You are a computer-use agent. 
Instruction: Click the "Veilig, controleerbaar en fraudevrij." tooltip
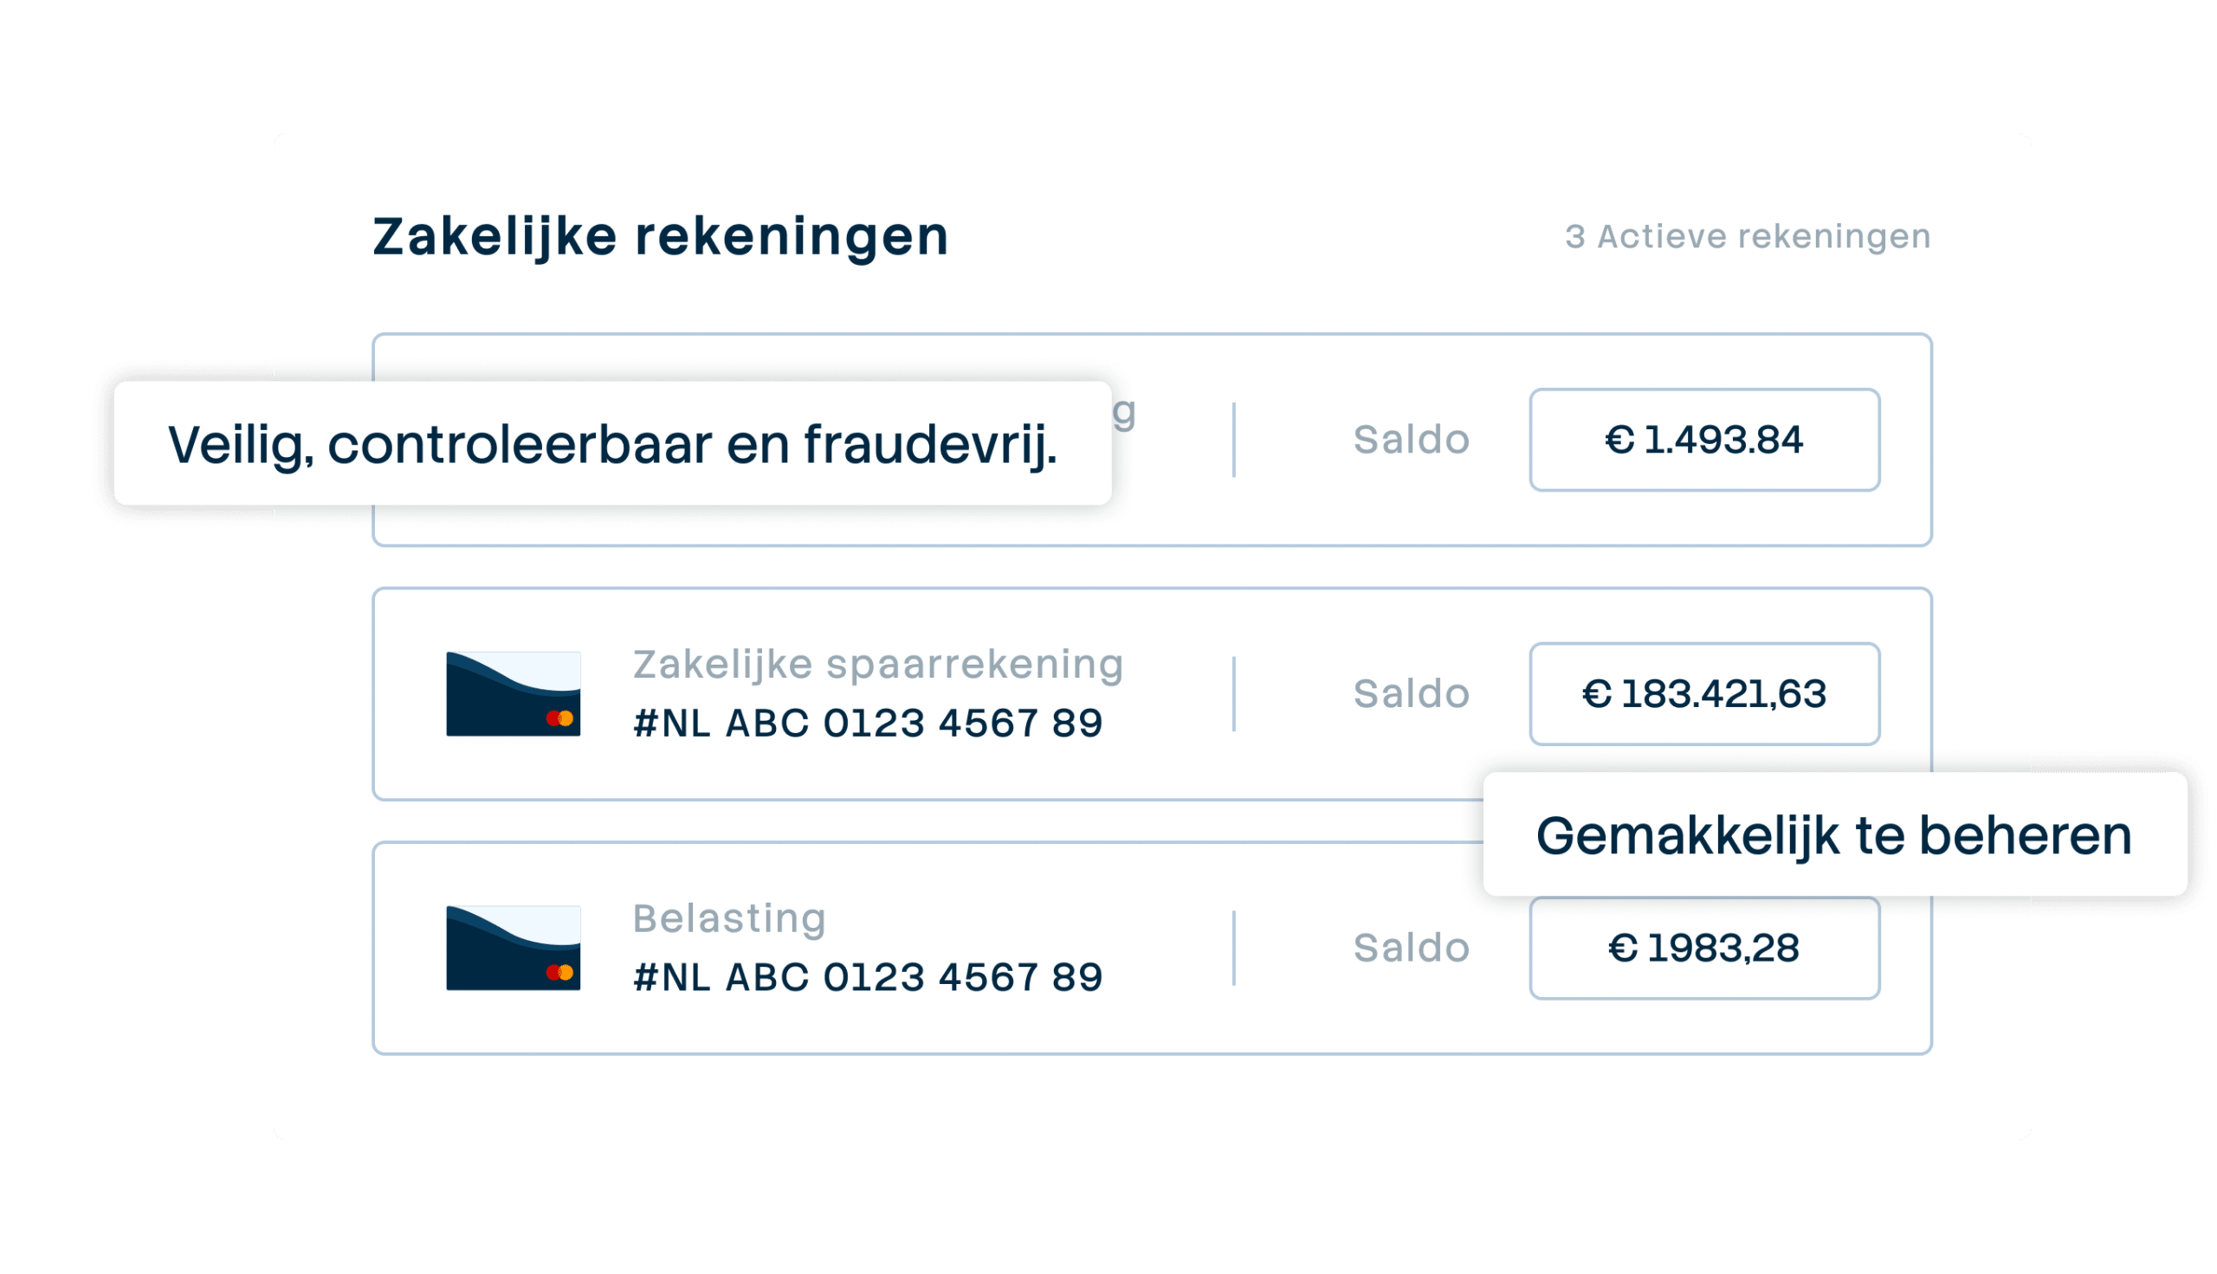(611, 444)
